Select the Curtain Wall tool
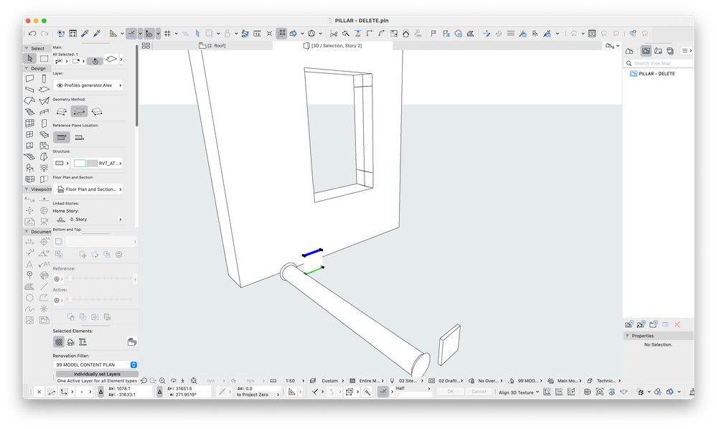 click(29, 123)
